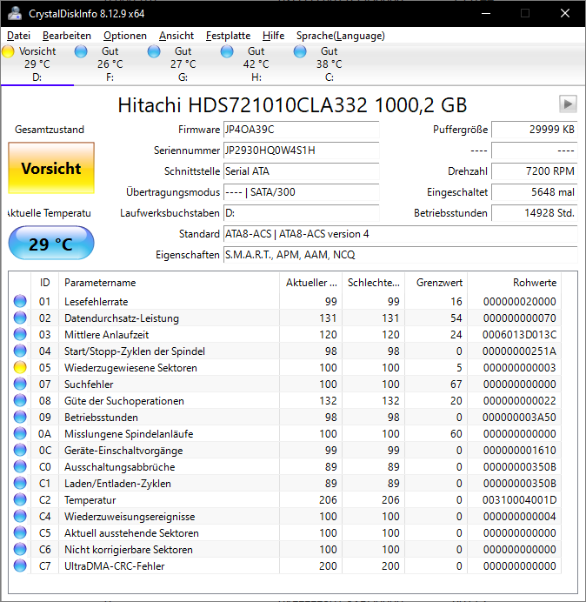Click status icon in the 09 Betriebsstunden row
The height and width of the screenshot is (602, 586).
point(20,417)
